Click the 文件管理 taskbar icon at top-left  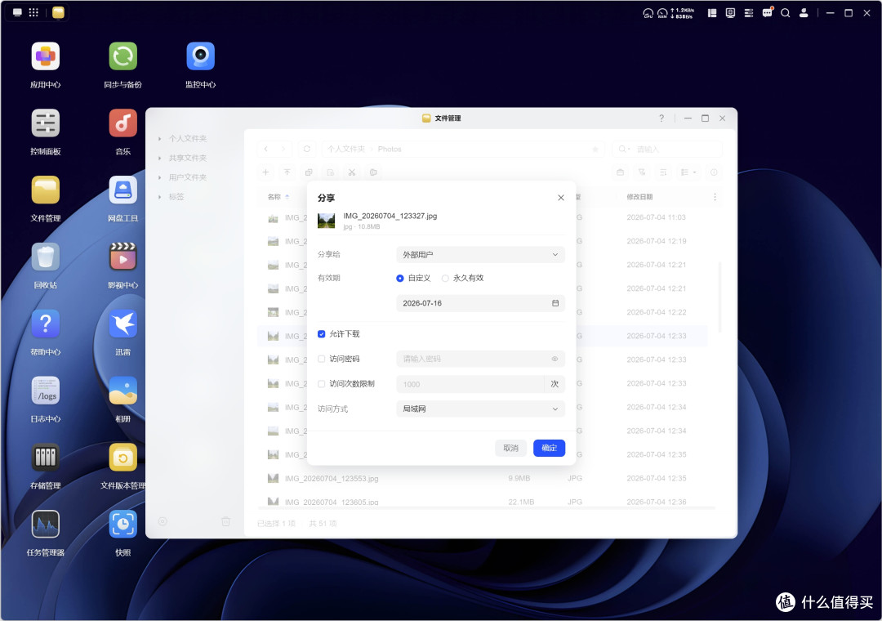(x=58, y=12)
